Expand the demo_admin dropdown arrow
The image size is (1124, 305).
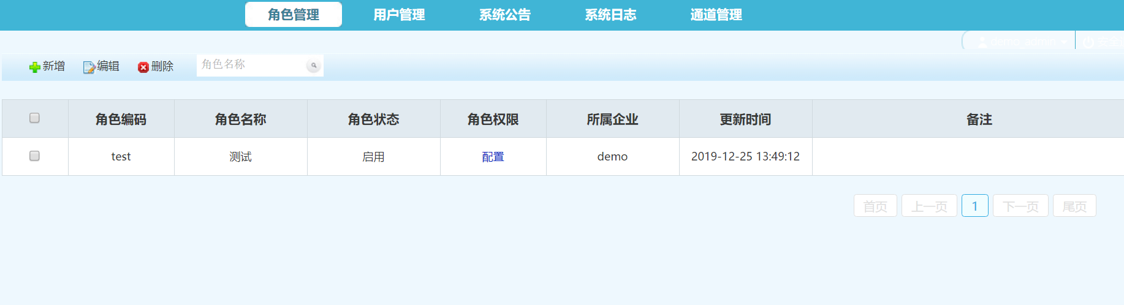(x=1065, y=42)
